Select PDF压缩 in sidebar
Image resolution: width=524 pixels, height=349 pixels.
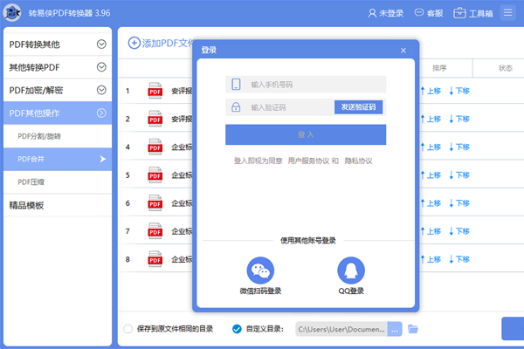[31, 181]
